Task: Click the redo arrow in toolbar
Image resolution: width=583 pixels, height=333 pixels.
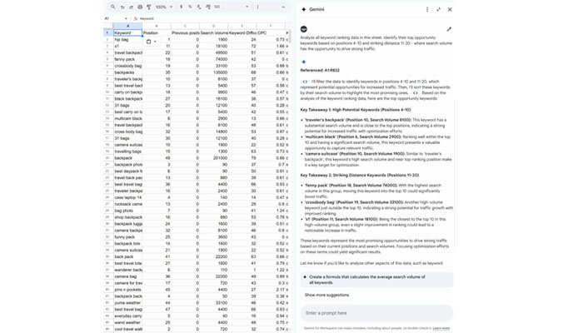Action: coord(131,7)
